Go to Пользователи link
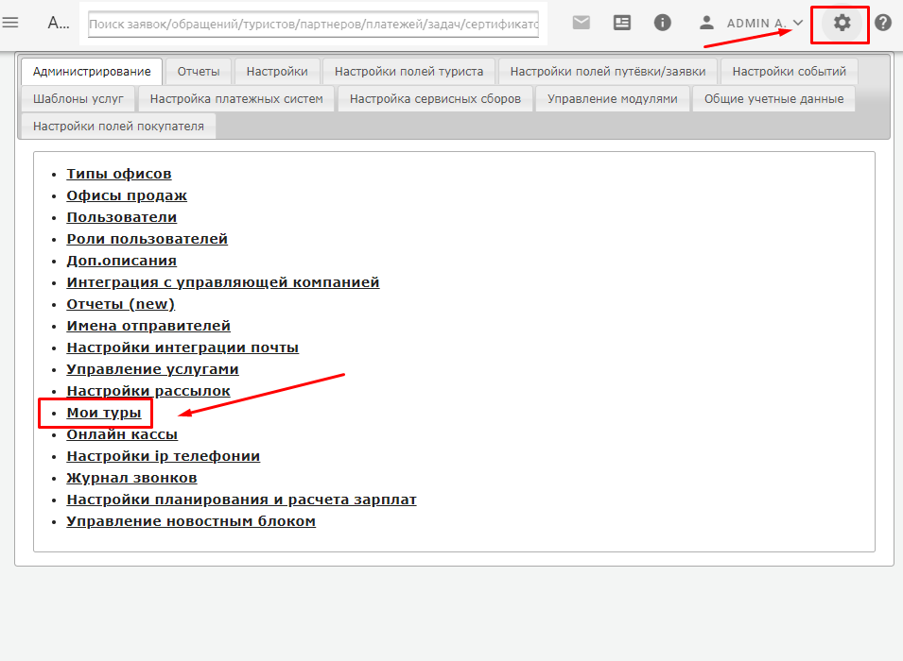The width and height of the screenshot is (903, 661). pos(122,217)
